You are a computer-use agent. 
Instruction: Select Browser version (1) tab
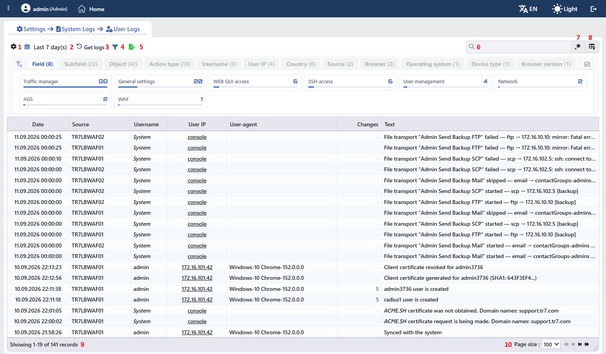[546, 64]
